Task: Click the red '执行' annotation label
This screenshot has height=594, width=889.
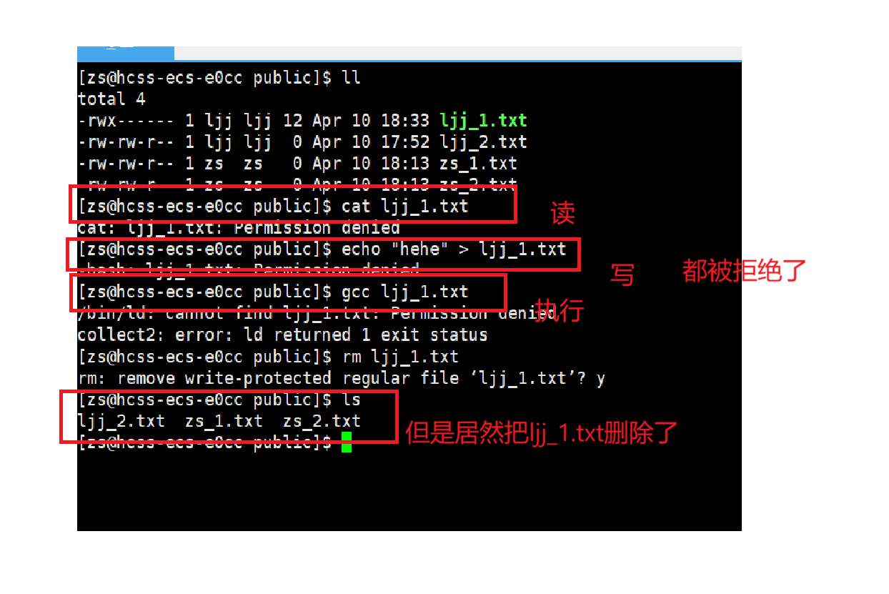Action: click(x=560, y=310)
